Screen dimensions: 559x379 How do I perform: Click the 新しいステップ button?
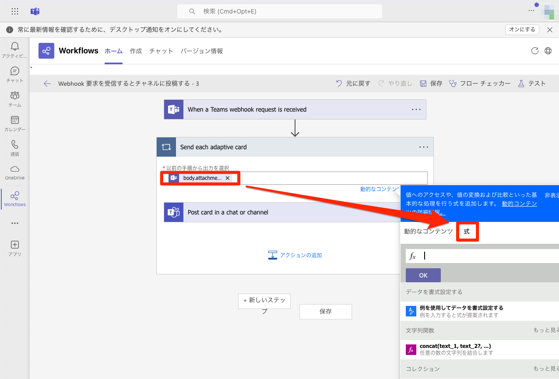264,301
